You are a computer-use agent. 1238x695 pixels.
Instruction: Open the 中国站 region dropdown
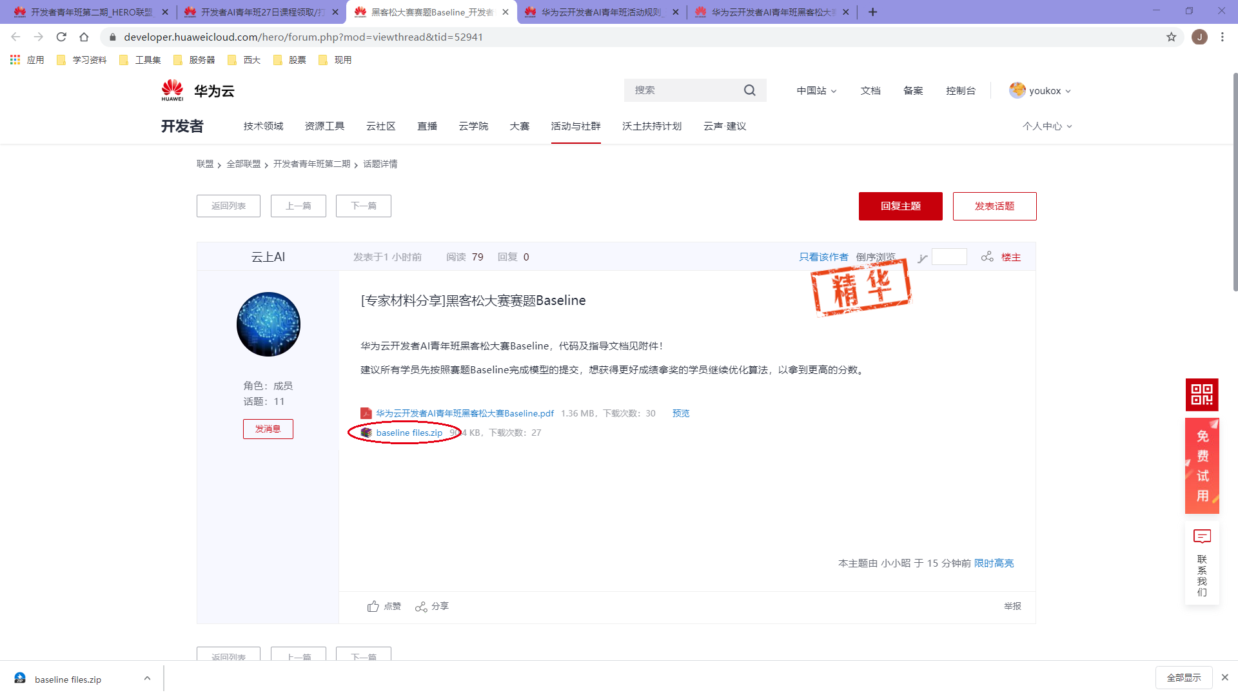(x=815, y=90)
